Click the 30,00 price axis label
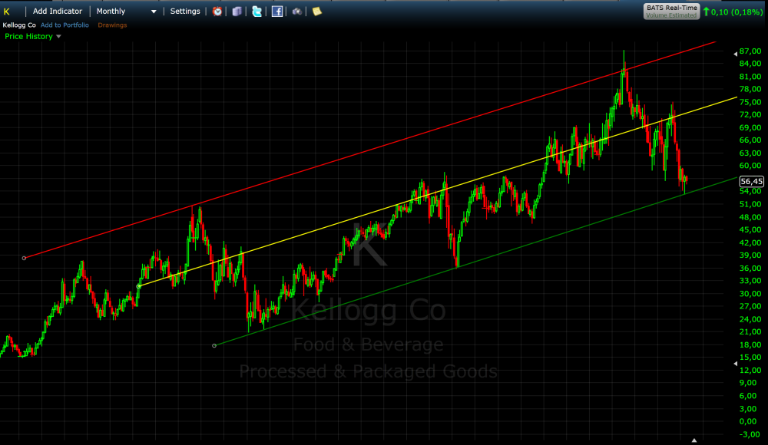 (x=750, y=294)
